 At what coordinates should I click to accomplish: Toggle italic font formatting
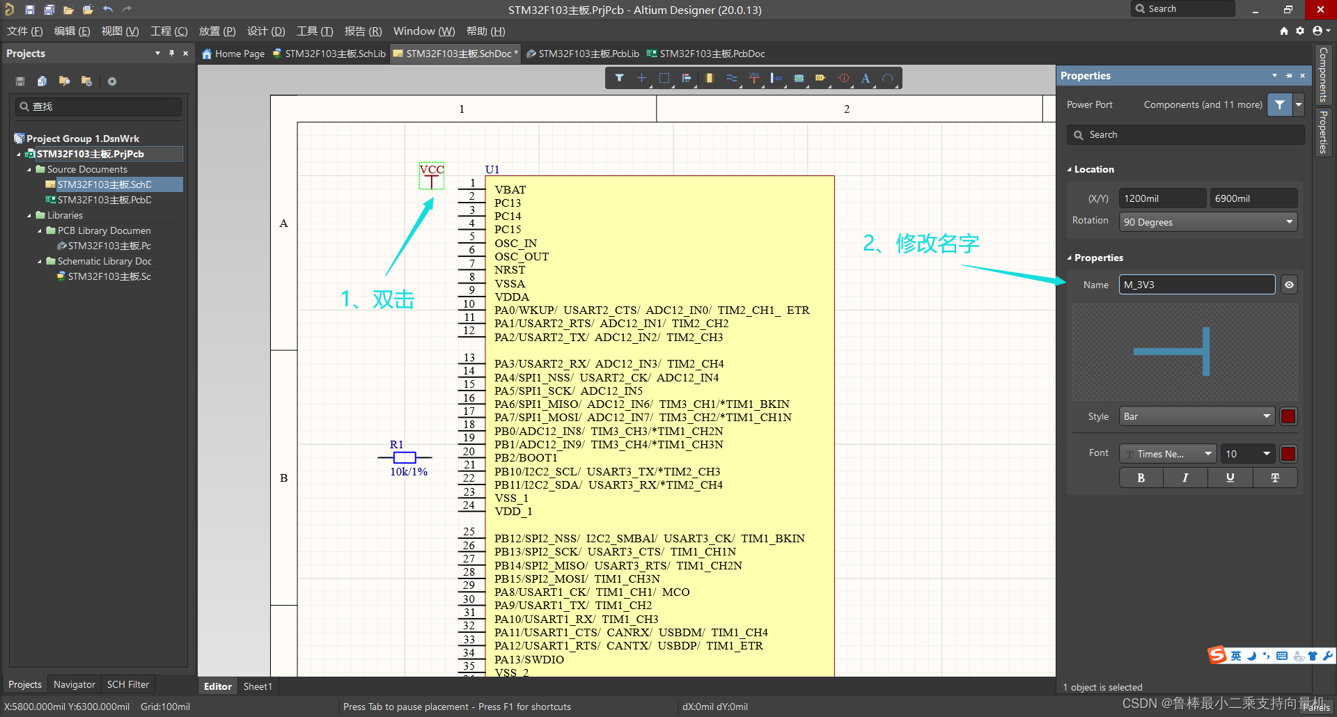1185,478
